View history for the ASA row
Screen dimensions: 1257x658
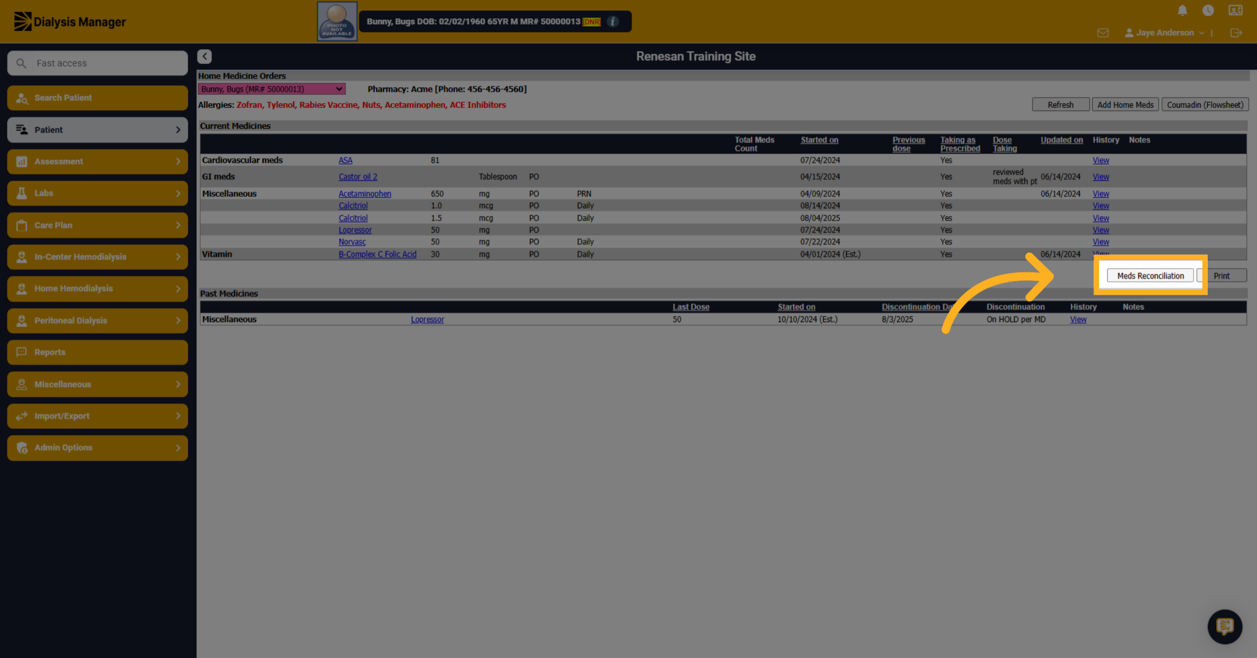click(x=1100, y=160)
